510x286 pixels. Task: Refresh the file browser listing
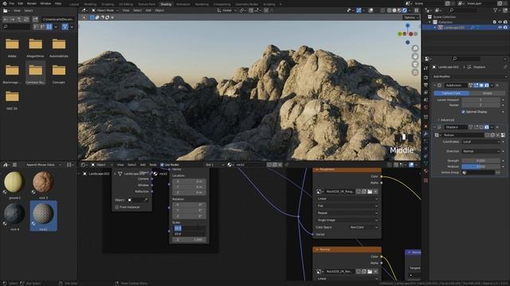[x=26, y=19]
